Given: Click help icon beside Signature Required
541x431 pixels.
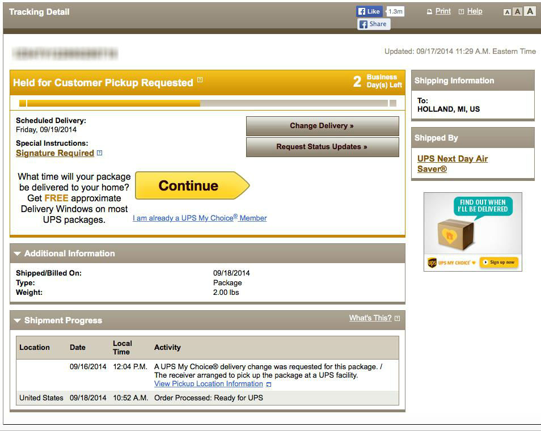Looking at the screenshot, I should 99,153.
